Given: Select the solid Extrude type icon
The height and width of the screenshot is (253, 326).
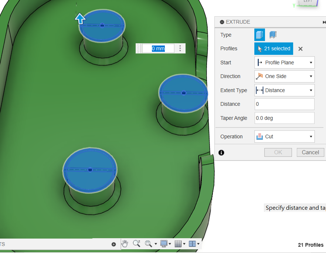Looking at the screenshot, I should (x=259, y=35).
